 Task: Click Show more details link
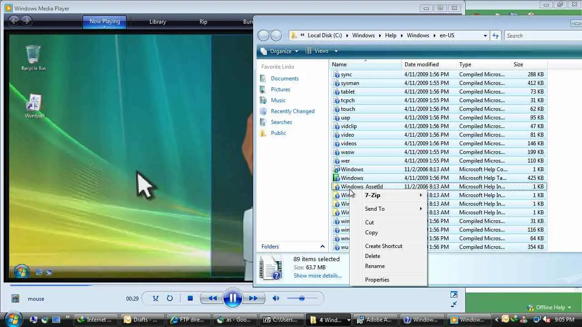coord(317,276)
